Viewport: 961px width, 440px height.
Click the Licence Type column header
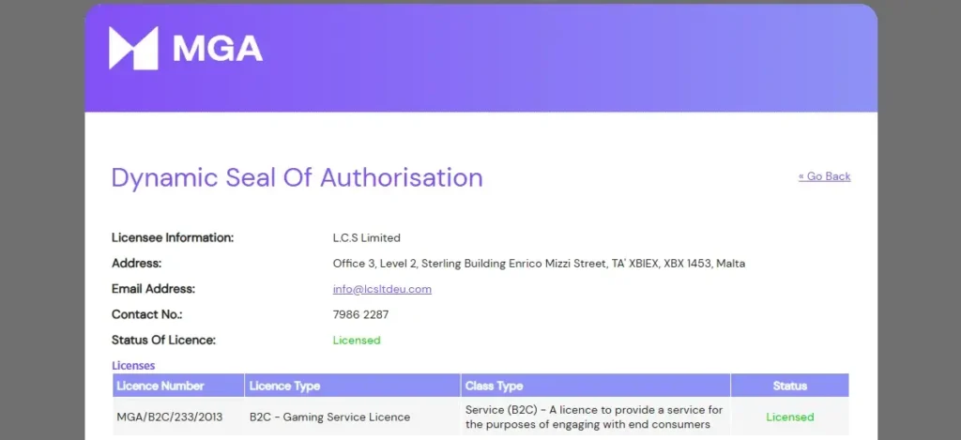353,386
